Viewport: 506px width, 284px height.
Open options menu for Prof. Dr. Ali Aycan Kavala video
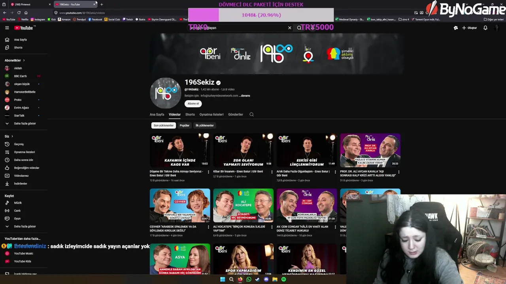(x=398, y=172)
